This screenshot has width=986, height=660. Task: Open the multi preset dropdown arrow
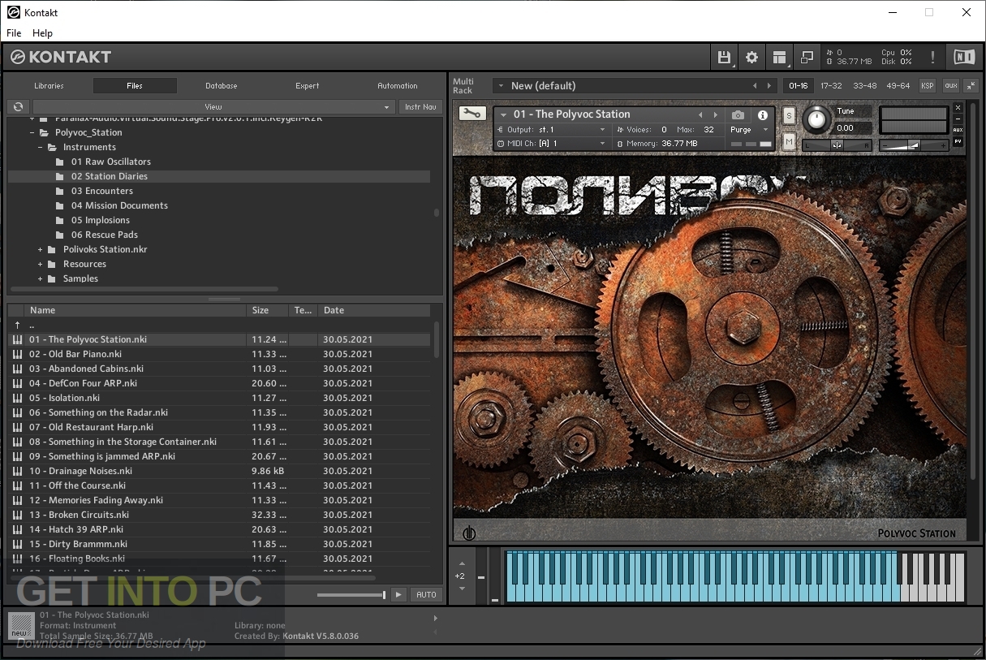click(x=501, y=85)
